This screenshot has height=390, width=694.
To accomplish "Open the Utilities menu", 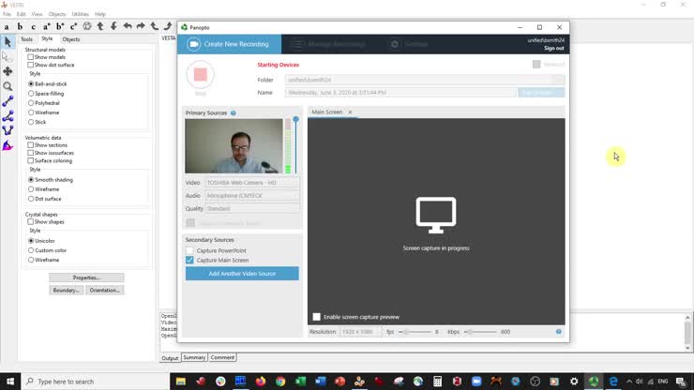I will pos(81,14).
